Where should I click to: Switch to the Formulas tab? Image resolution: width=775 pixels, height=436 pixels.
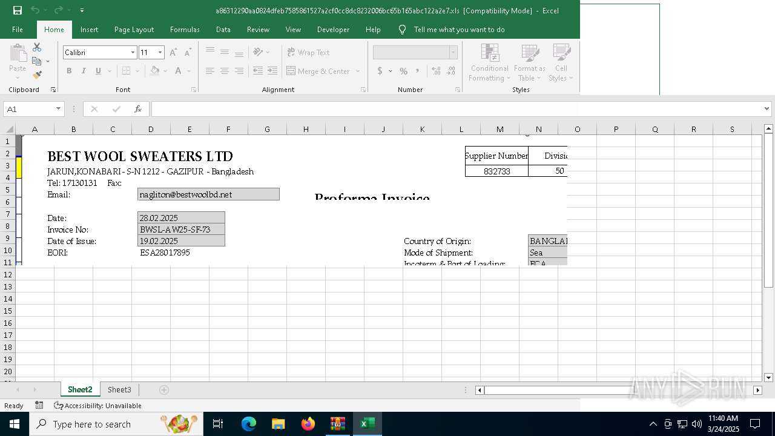[x=185, y=30]
